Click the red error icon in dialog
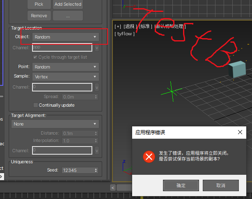This screenshot has height=199, width=252. click(x=149, y=156)
